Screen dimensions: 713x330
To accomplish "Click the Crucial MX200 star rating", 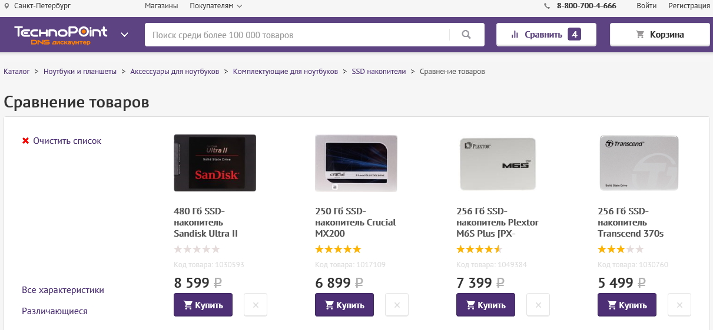I will pyautogui.click(x=338, y=250).
